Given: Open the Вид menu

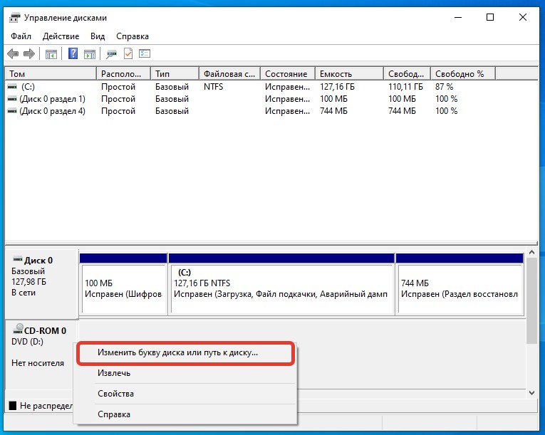Looking at the screenshot, I should coord(98,36).
